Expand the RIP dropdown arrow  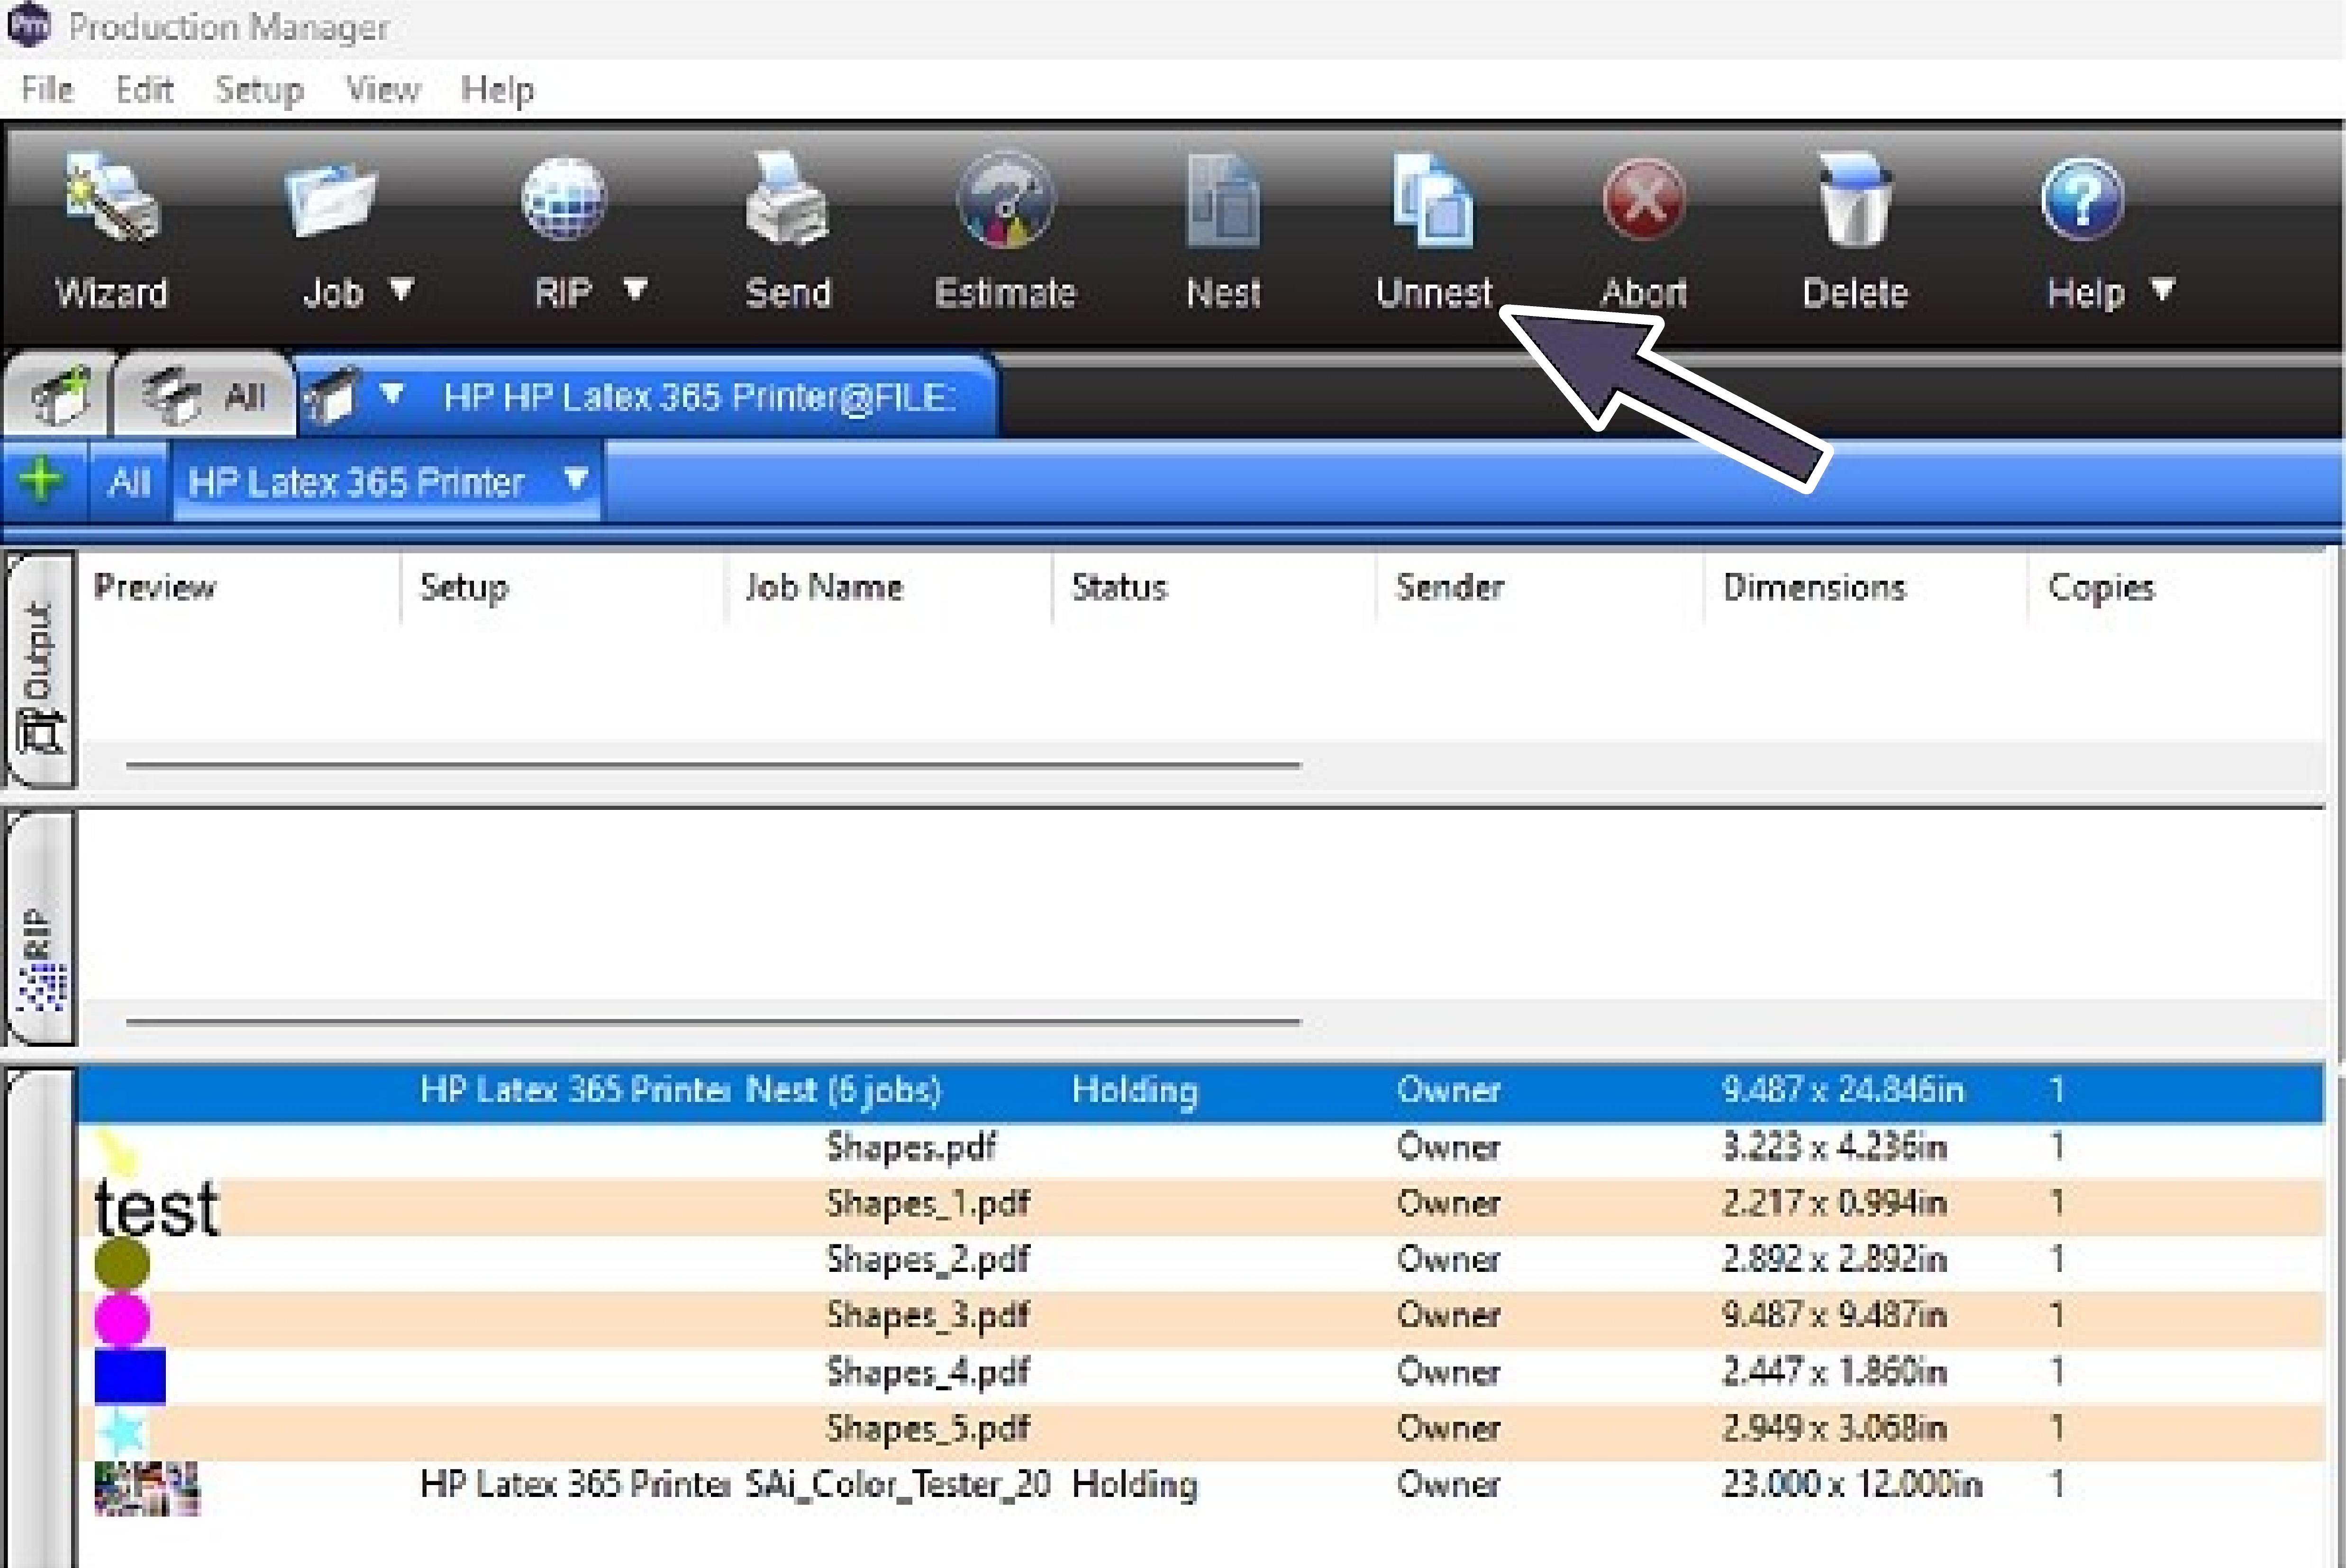coord(636,290)
